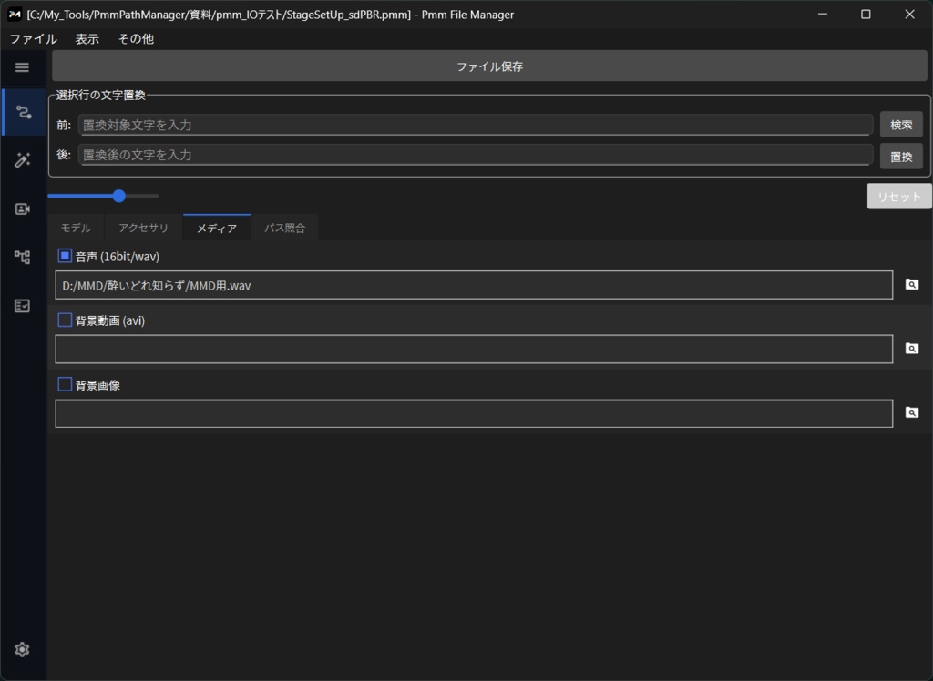Open the settings gear at bottom of sidebar
Image resolution: width=933 pixels, height=681 pixels.
pyautogui.click(x=22, y=649)
